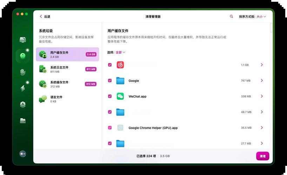Click the Google Chrome Helper (GPU).app icon
Screen dimensions: 287x175
pos(120,128)
